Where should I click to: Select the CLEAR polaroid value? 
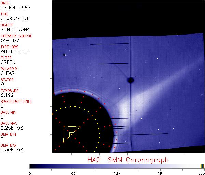(x=8, y=73)
